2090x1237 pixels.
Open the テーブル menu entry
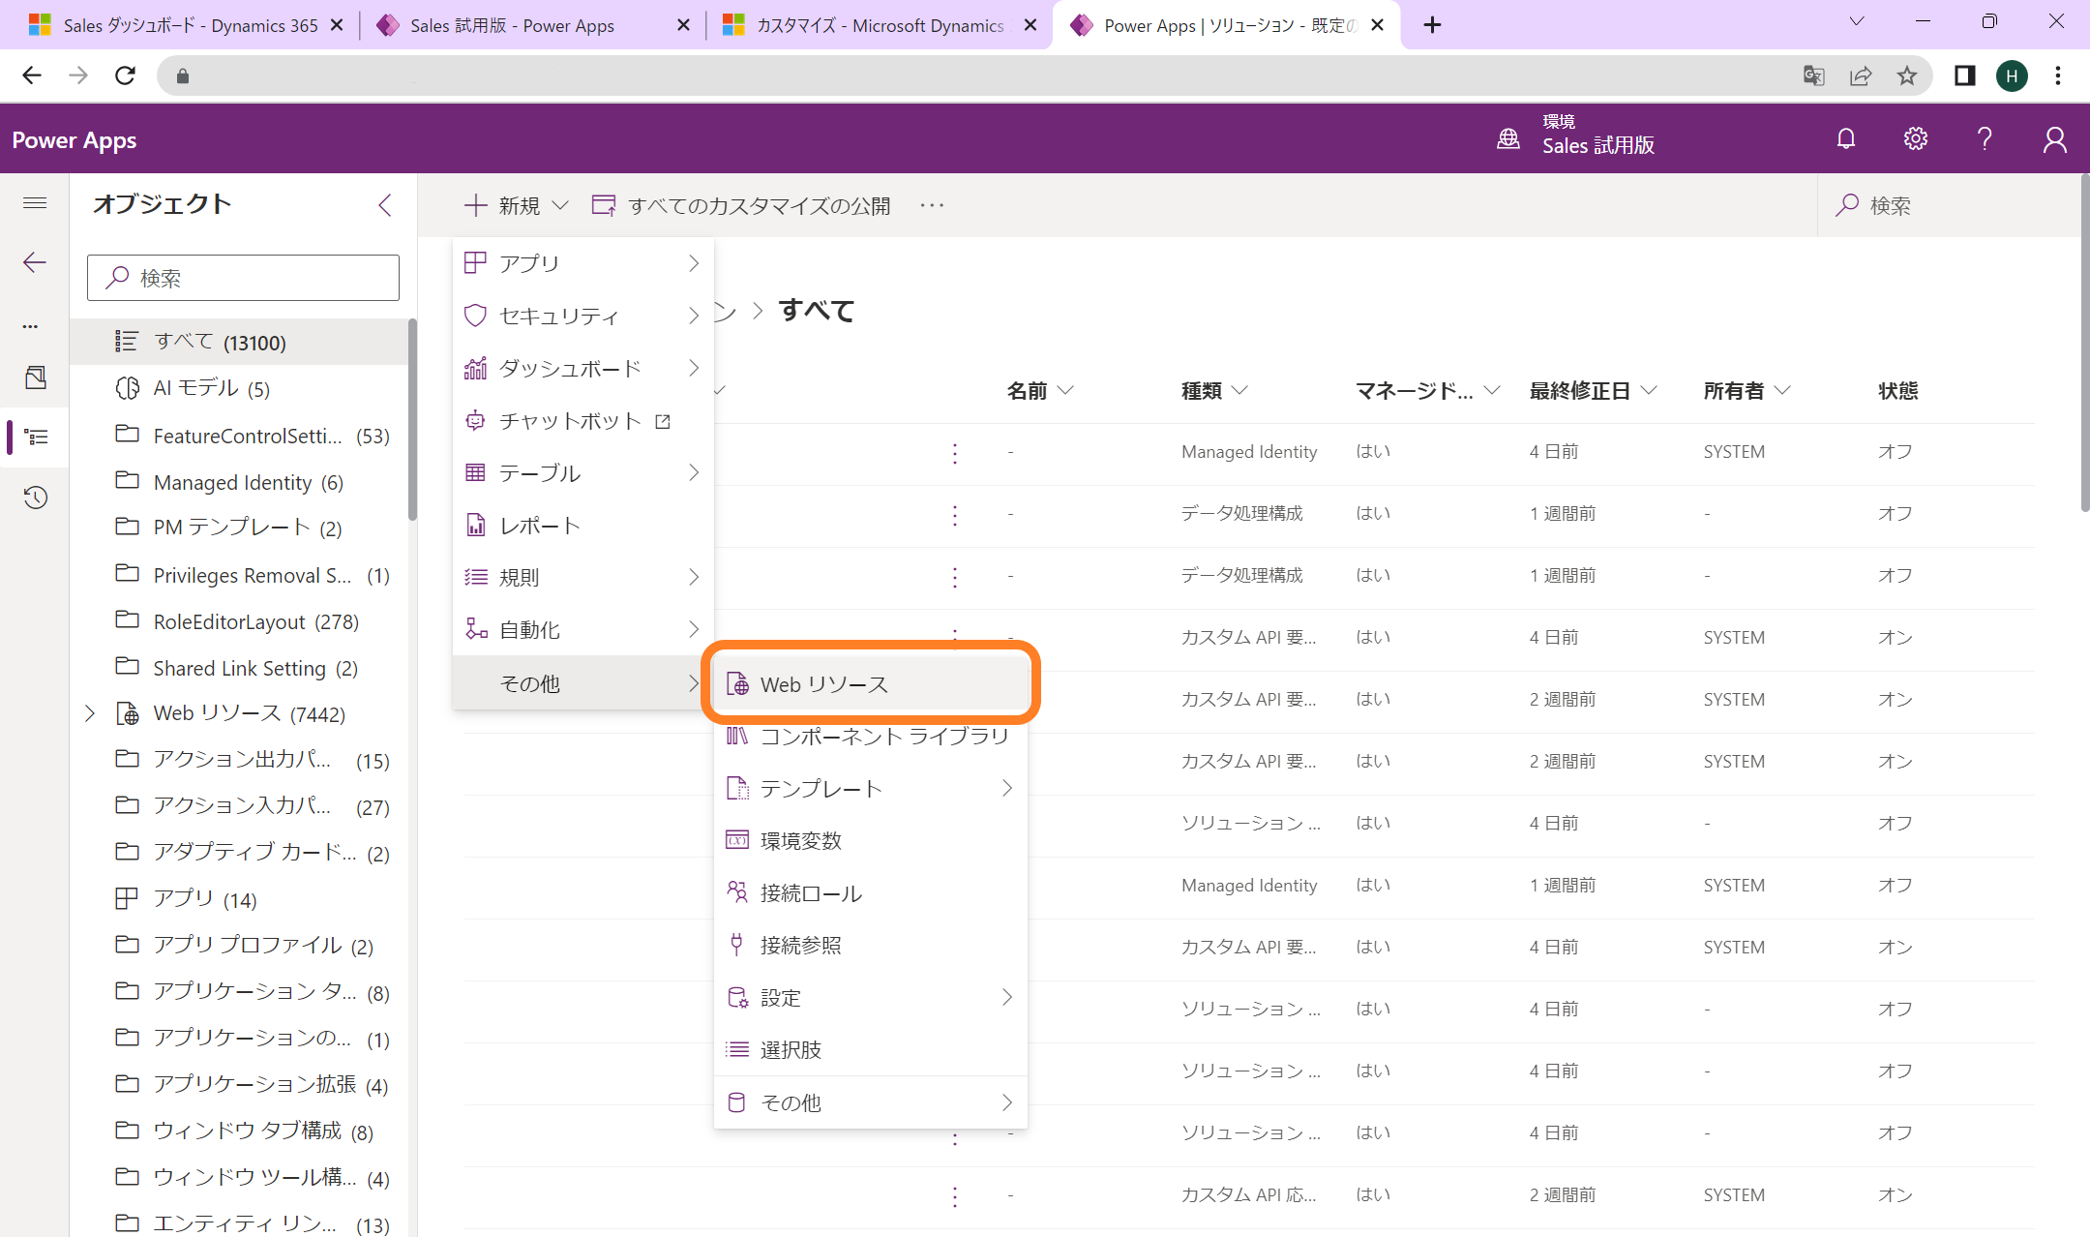[583, 472]
